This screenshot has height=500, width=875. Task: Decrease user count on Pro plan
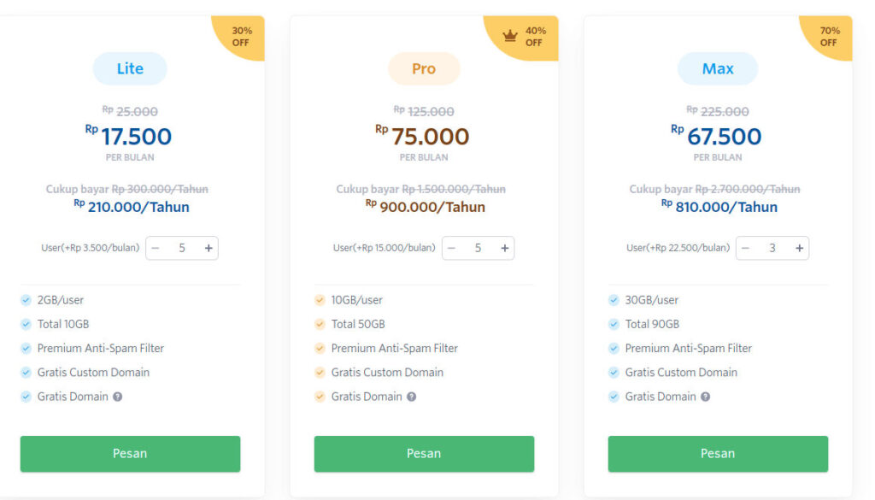452,248
